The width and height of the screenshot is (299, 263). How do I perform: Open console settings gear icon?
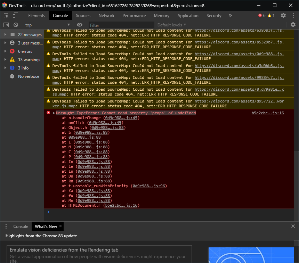tap(293, 25)
